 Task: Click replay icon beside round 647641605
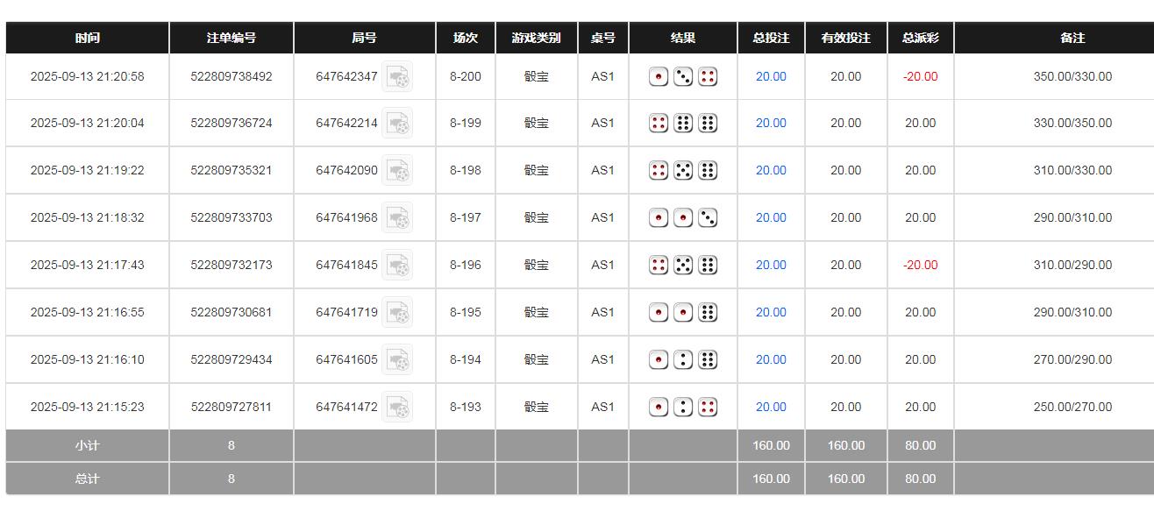pos(397,360)
